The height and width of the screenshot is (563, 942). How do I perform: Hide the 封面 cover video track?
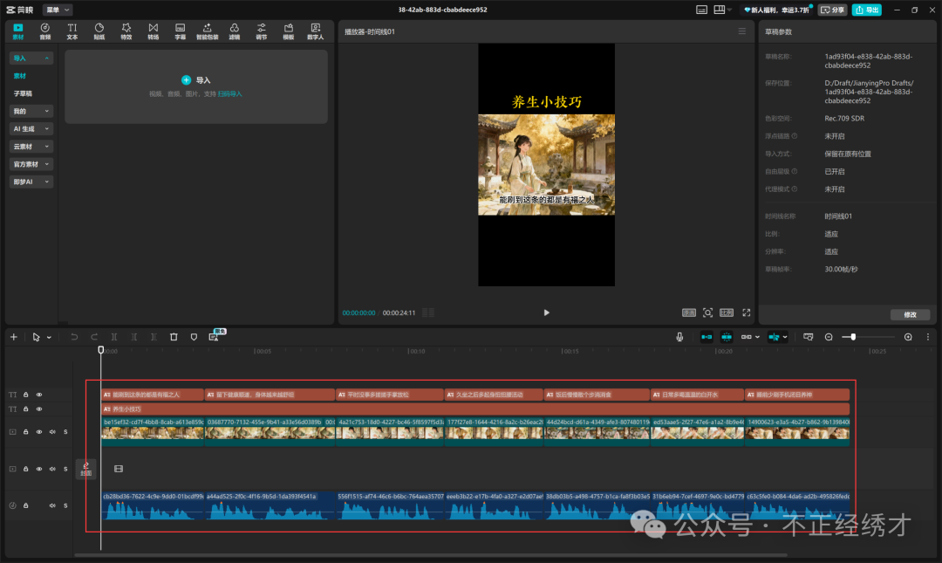pyautogui.click(x=39, y=469)
